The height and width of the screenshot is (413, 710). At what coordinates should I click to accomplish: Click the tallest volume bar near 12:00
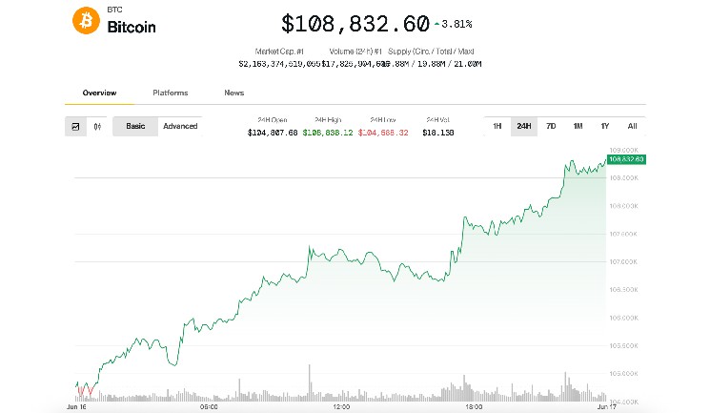310,383
